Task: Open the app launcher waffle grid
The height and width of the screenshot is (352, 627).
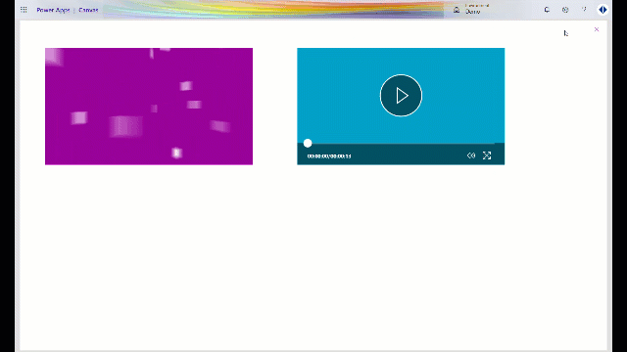Action: [x=24, y=10]
